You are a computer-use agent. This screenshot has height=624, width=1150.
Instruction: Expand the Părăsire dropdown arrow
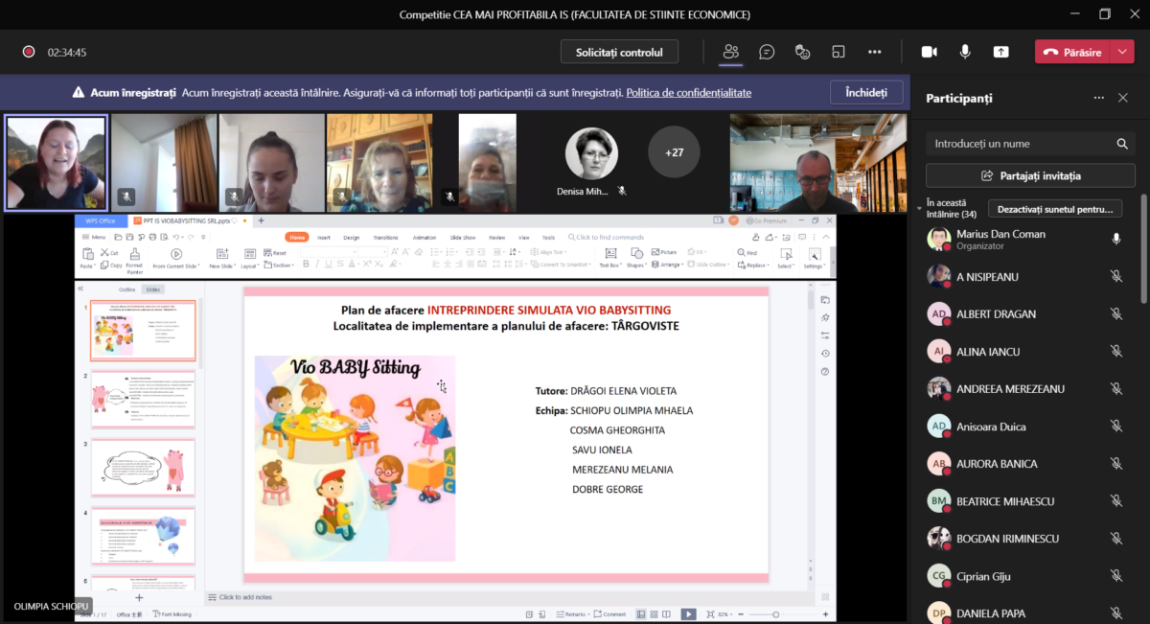[x=1123, y=52]
